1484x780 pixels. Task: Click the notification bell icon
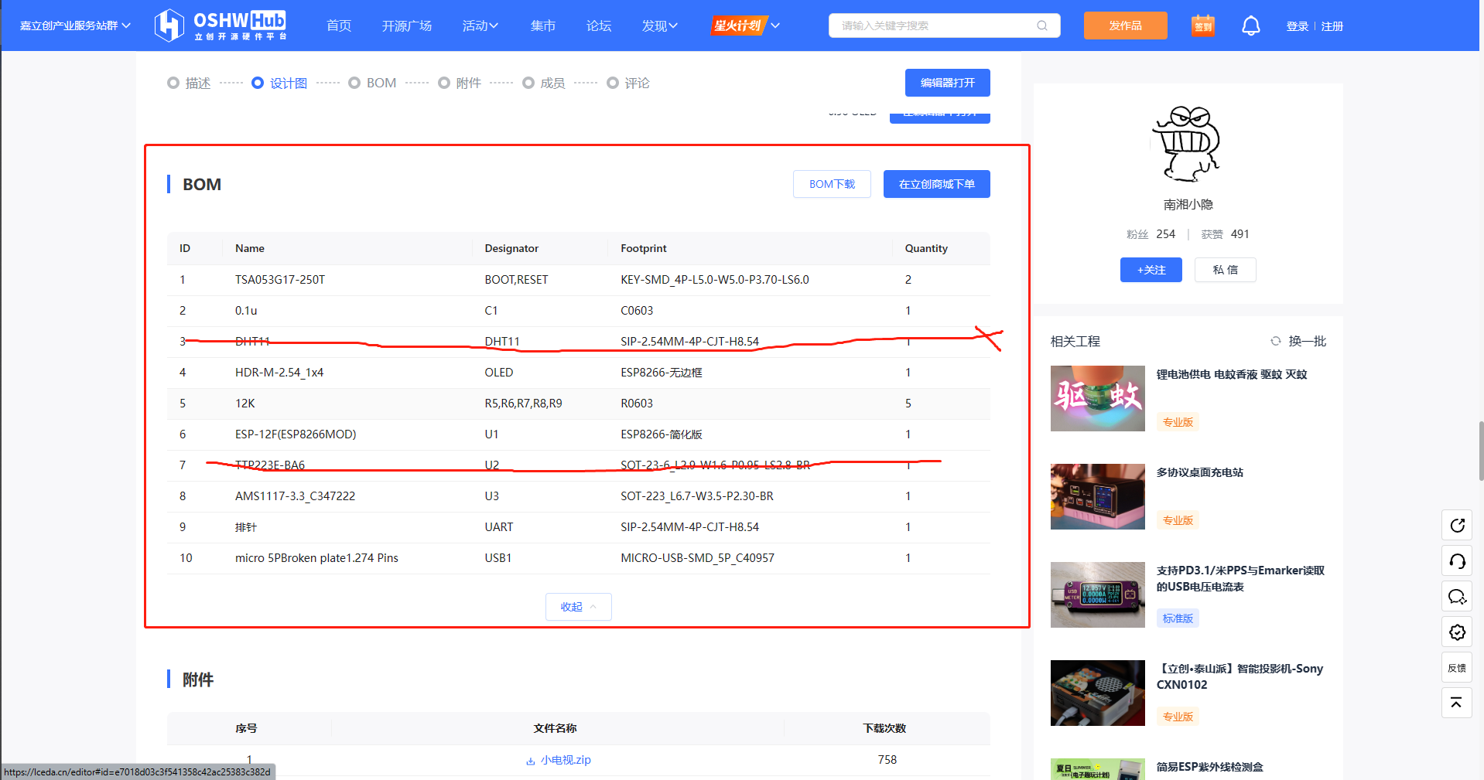click(1250, 26)
